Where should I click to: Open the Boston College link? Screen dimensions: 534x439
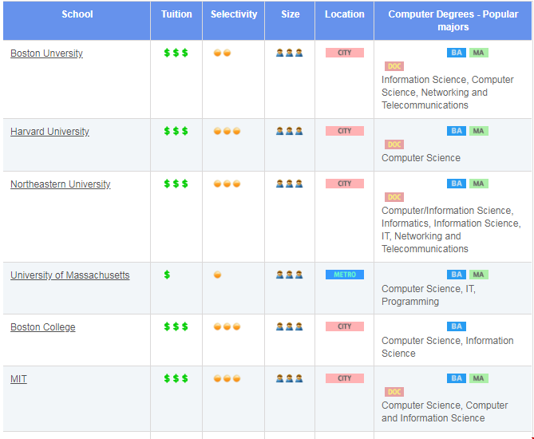tap(42, 327)
